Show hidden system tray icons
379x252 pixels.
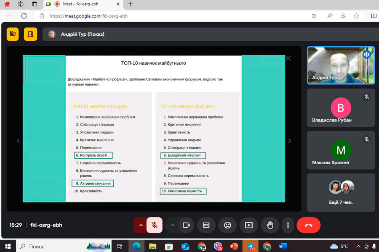coord(358,246)
